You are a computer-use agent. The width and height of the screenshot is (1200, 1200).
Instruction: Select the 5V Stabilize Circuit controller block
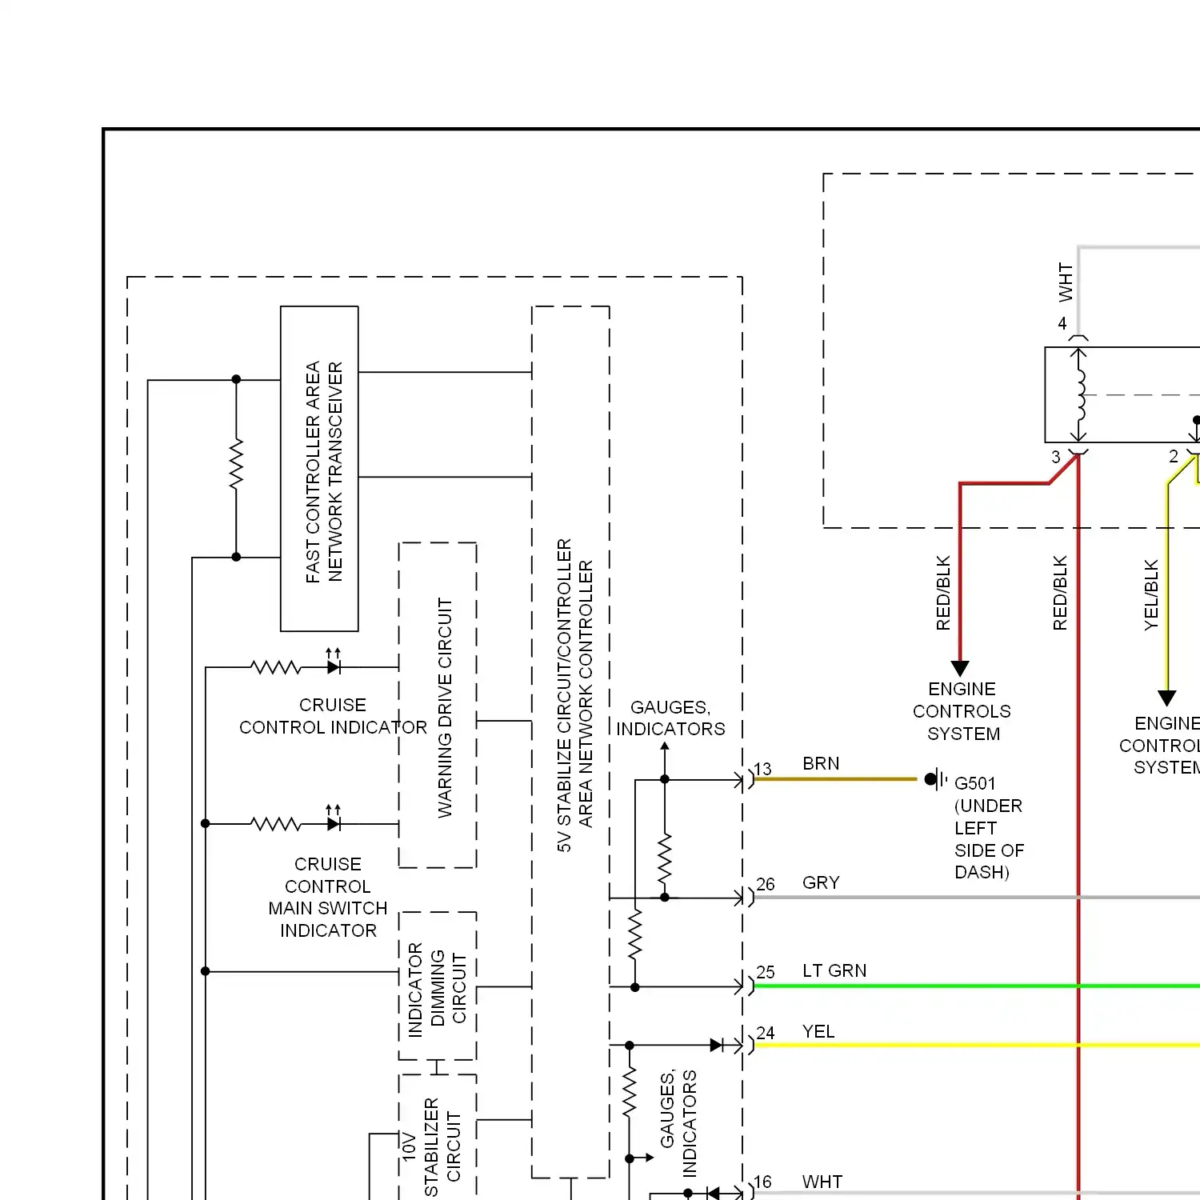(x=570, y=741)
